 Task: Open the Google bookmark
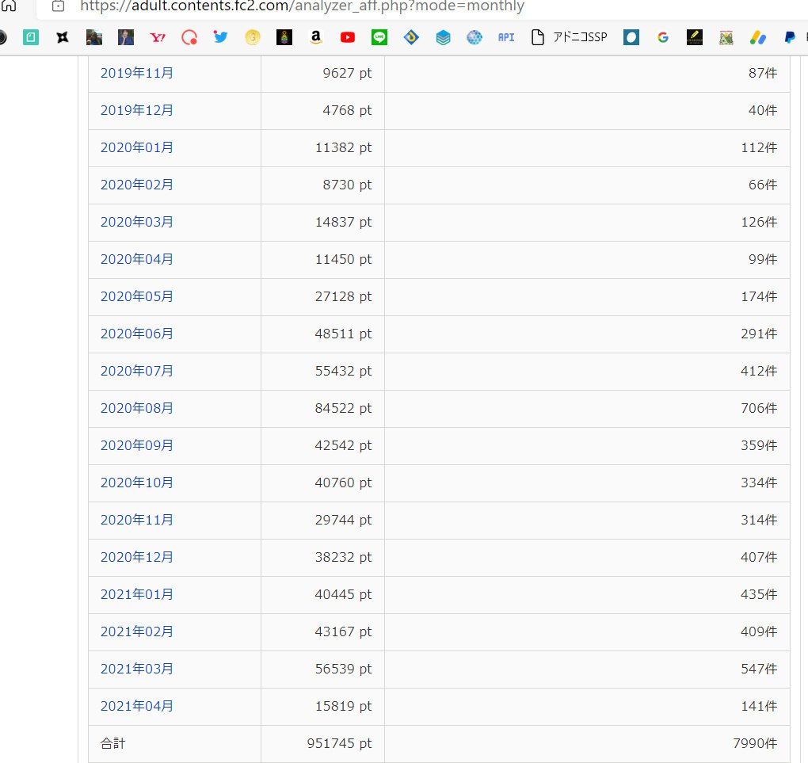[x=663, y=37]
